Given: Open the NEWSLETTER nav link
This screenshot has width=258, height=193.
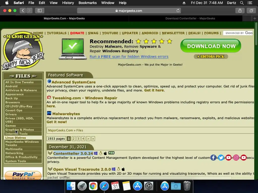Looking at the screenshot, I should pyautogui.click(x=173, y=33).
